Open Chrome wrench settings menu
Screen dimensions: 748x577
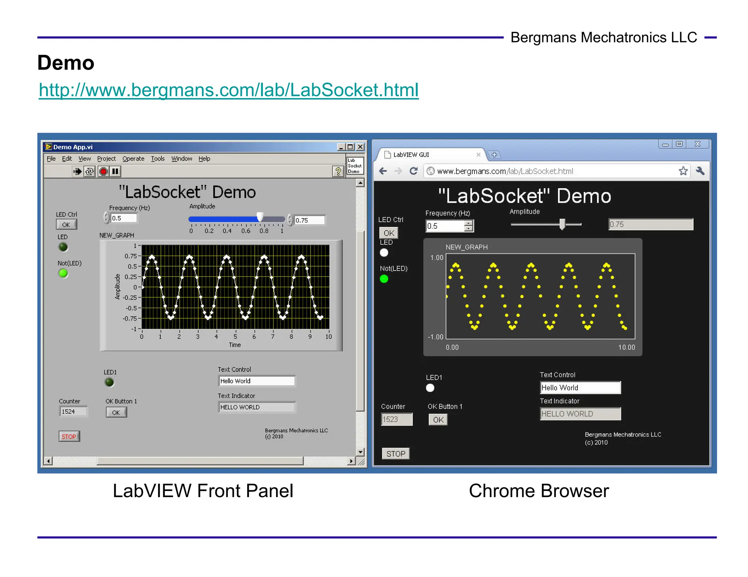[x=700, y=171]
